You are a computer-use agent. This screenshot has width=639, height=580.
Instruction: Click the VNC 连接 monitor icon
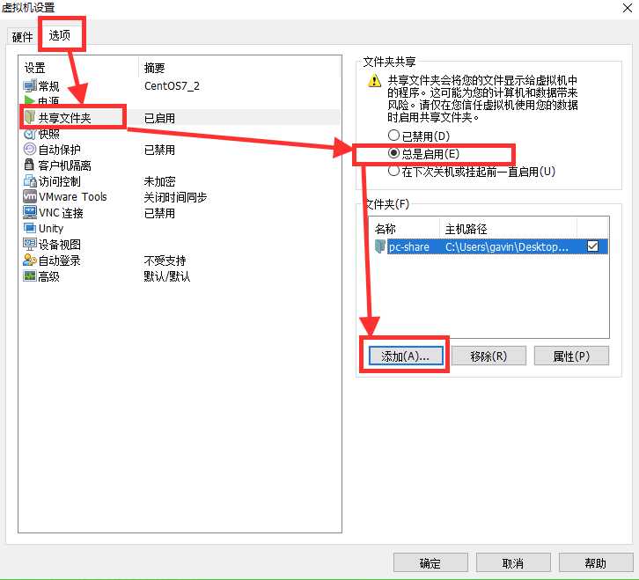pos(30,212)
